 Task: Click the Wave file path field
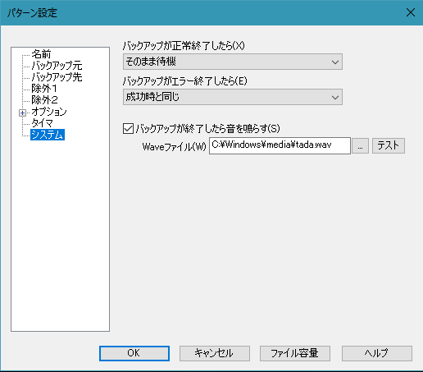click(x=280, y=145)
